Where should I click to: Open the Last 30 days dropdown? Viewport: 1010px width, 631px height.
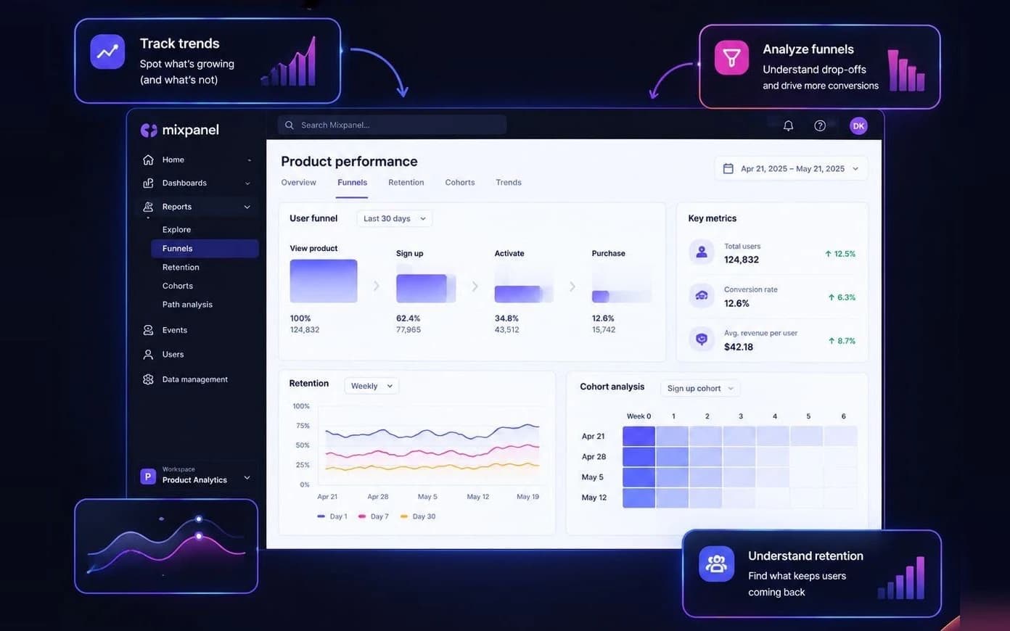point(395,218)
